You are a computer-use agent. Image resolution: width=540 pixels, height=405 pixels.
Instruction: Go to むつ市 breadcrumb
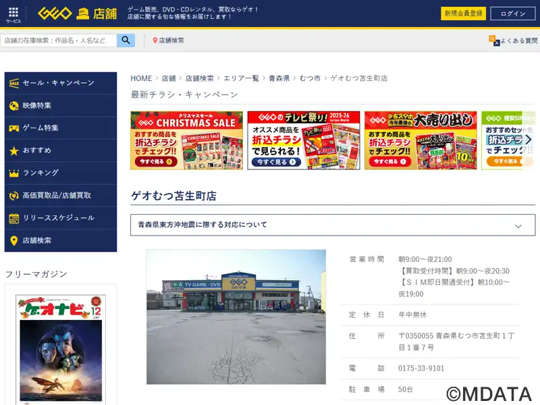click(x=310, y=78)
